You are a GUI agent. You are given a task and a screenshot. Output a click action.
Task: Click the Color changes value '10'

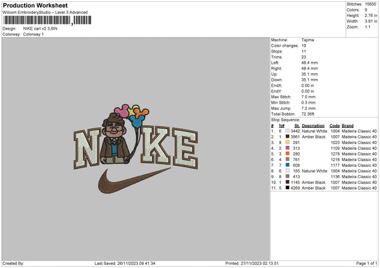click(x=303, y=46)
